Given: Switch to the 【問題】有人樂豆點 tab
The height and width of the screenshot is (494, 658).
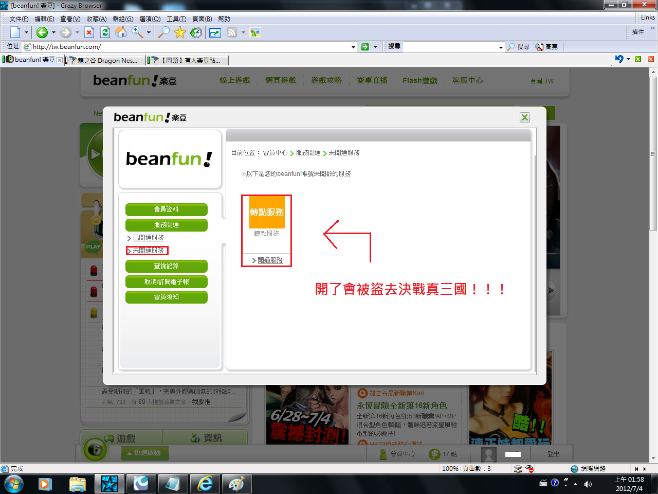Looking at the screenshot, I should [188, 60].
